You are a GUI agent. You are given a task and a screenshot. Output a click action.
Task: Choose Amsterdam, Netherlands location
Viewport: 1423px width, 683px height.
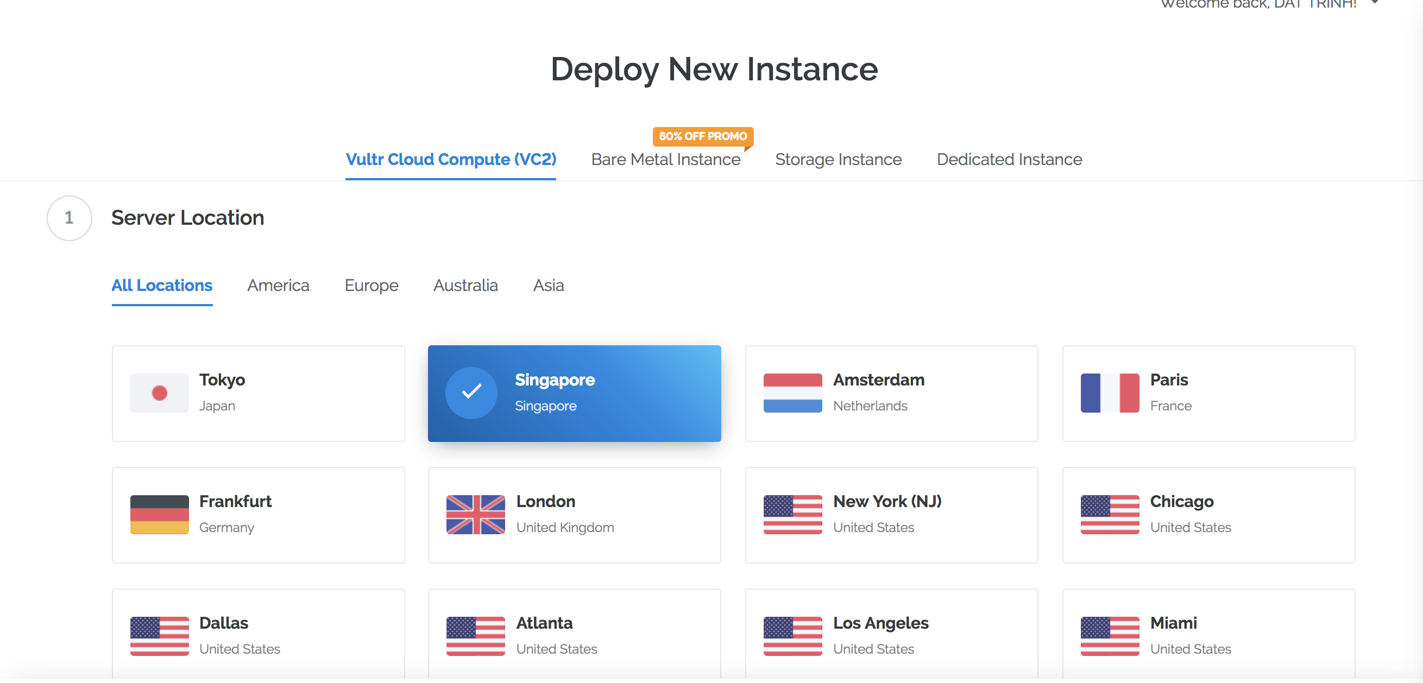click(x=891, y=393)
